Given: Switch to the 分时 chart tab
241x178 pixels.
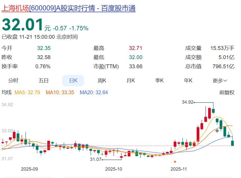Looking at the screenshot, I should tap(13, 80).
